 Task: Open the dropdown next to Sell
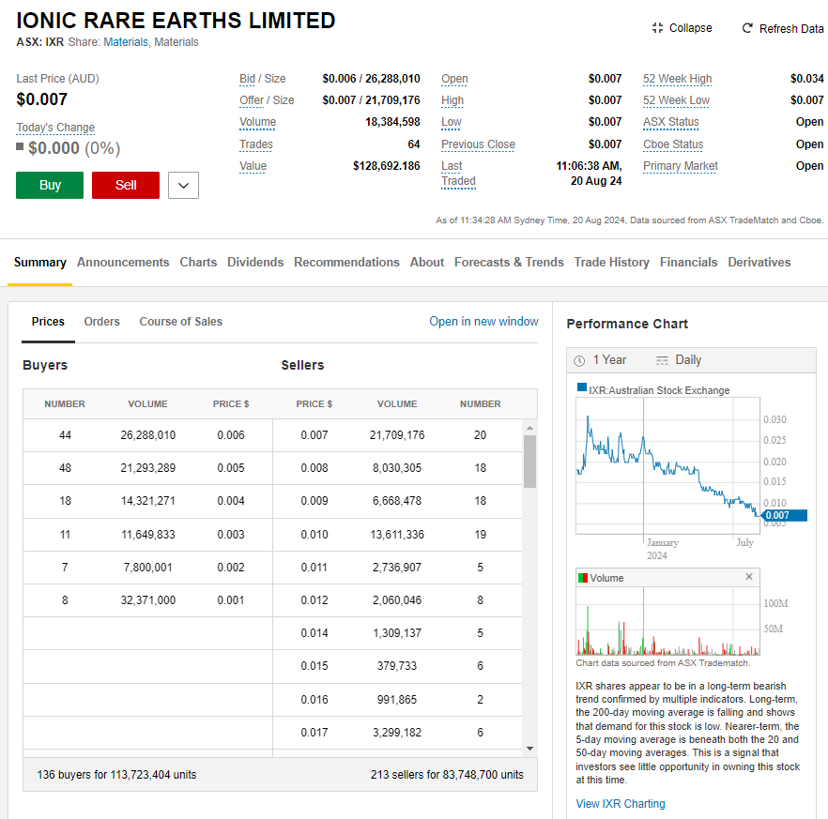coord(183,185)
